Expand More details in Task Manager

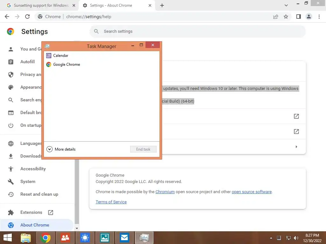click(x=61, y=149)
